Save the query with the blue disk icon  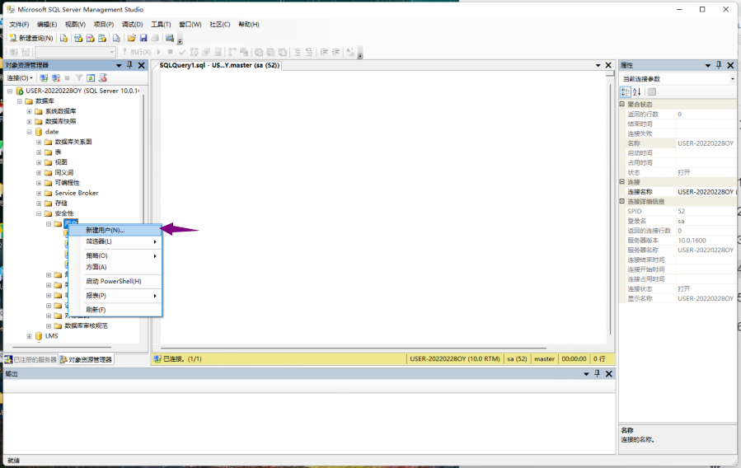click(x=143, y=38)
